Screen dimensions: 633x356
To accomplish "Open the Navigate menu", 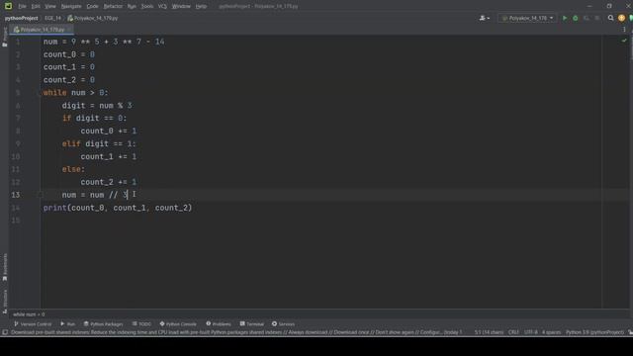I will [71, 6].
